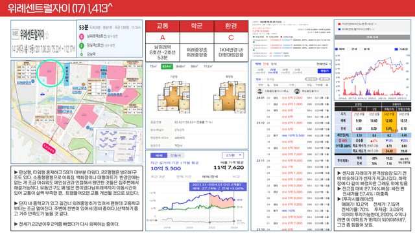Select blue 매매 tab in price panel
This screenshot has height=233, width=415.
tap(159, 155)
